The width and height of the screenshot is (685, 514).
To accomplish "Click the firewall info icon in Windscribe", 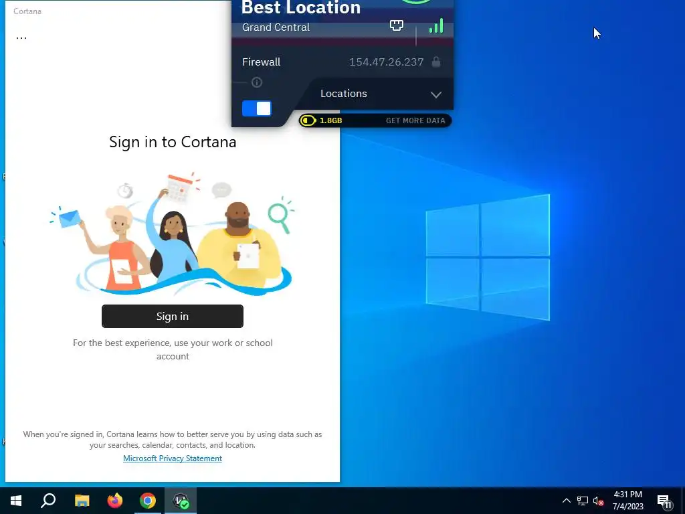I will (x=257, y=82).
